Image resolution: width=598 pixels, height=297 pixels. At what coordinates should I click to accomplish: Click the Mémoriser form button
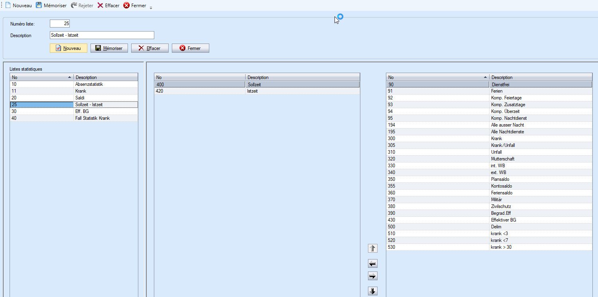pyautogui.click(x=109, y=48)
